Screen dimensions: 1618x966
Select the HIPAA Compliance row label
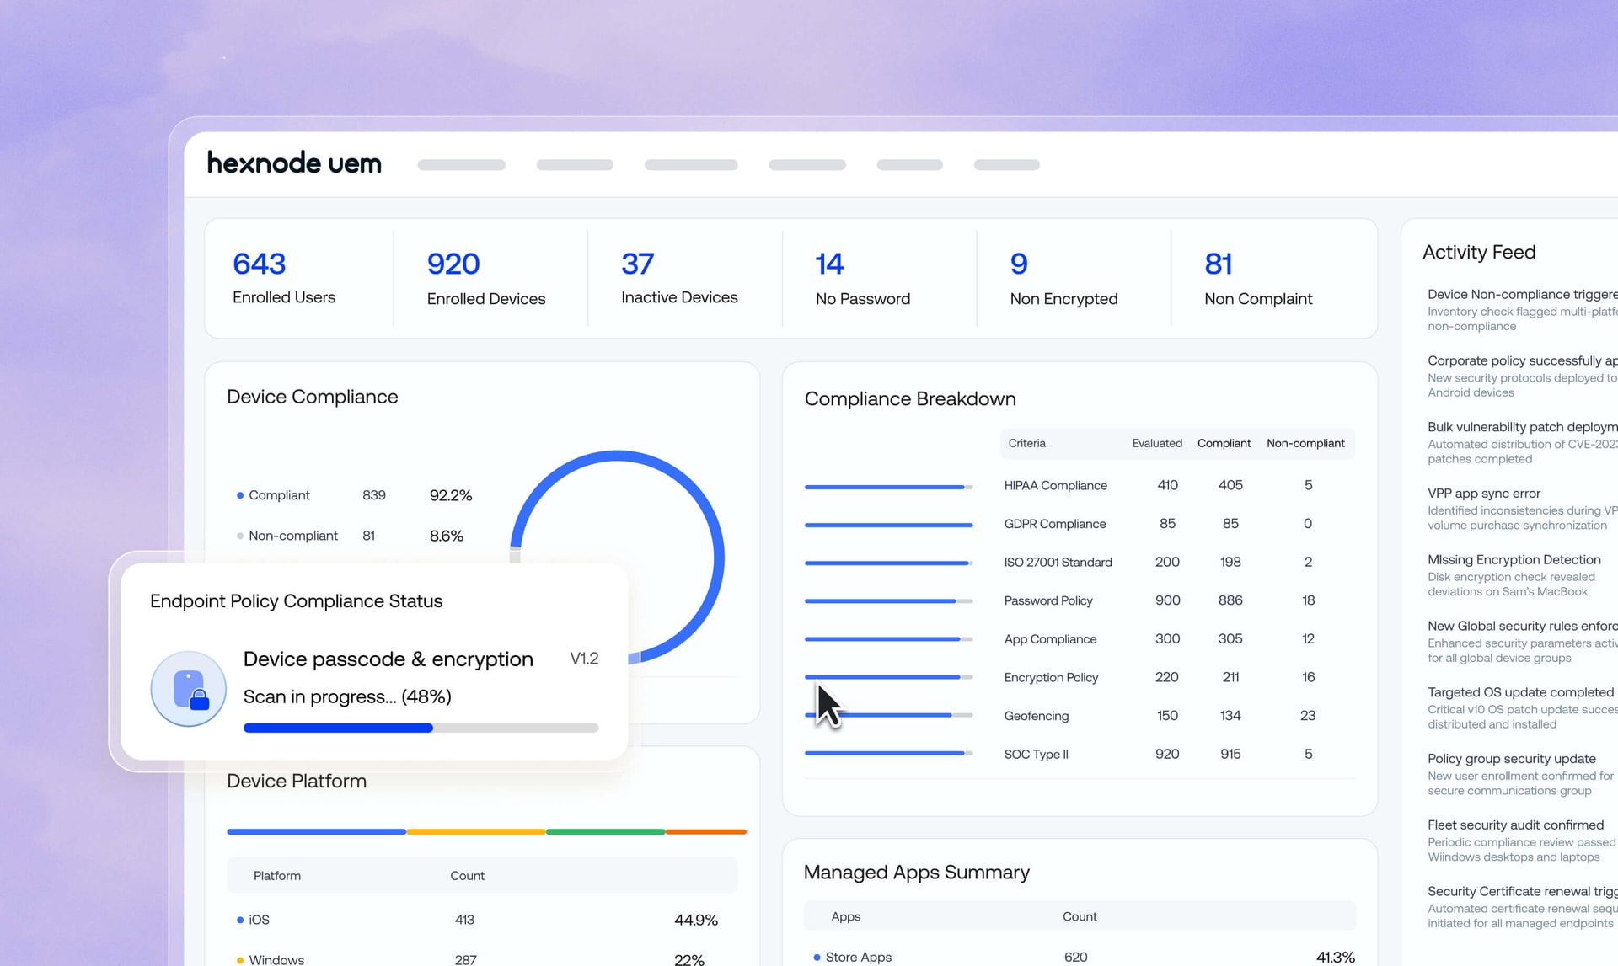click(1055, 485)
